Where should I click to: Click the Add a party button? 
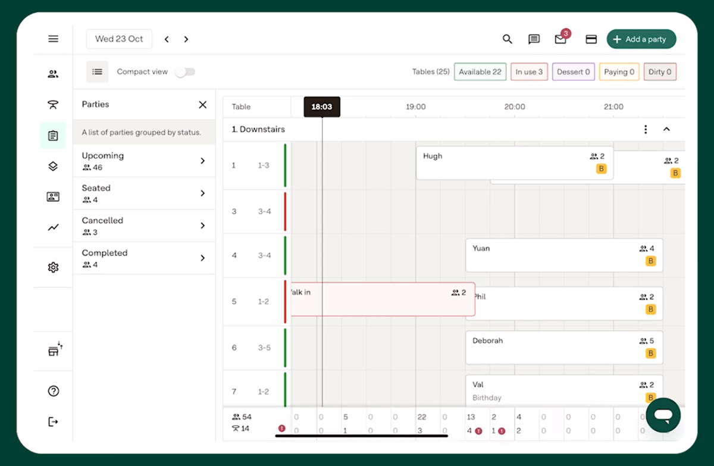click(x=641, y=39)
